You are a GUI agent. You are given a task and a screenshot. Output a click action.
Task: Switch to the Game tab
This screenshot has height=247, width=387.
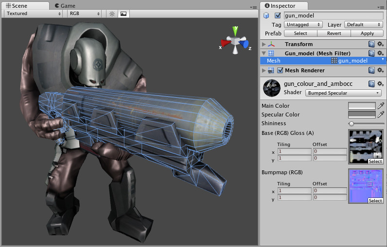(65, 6)
